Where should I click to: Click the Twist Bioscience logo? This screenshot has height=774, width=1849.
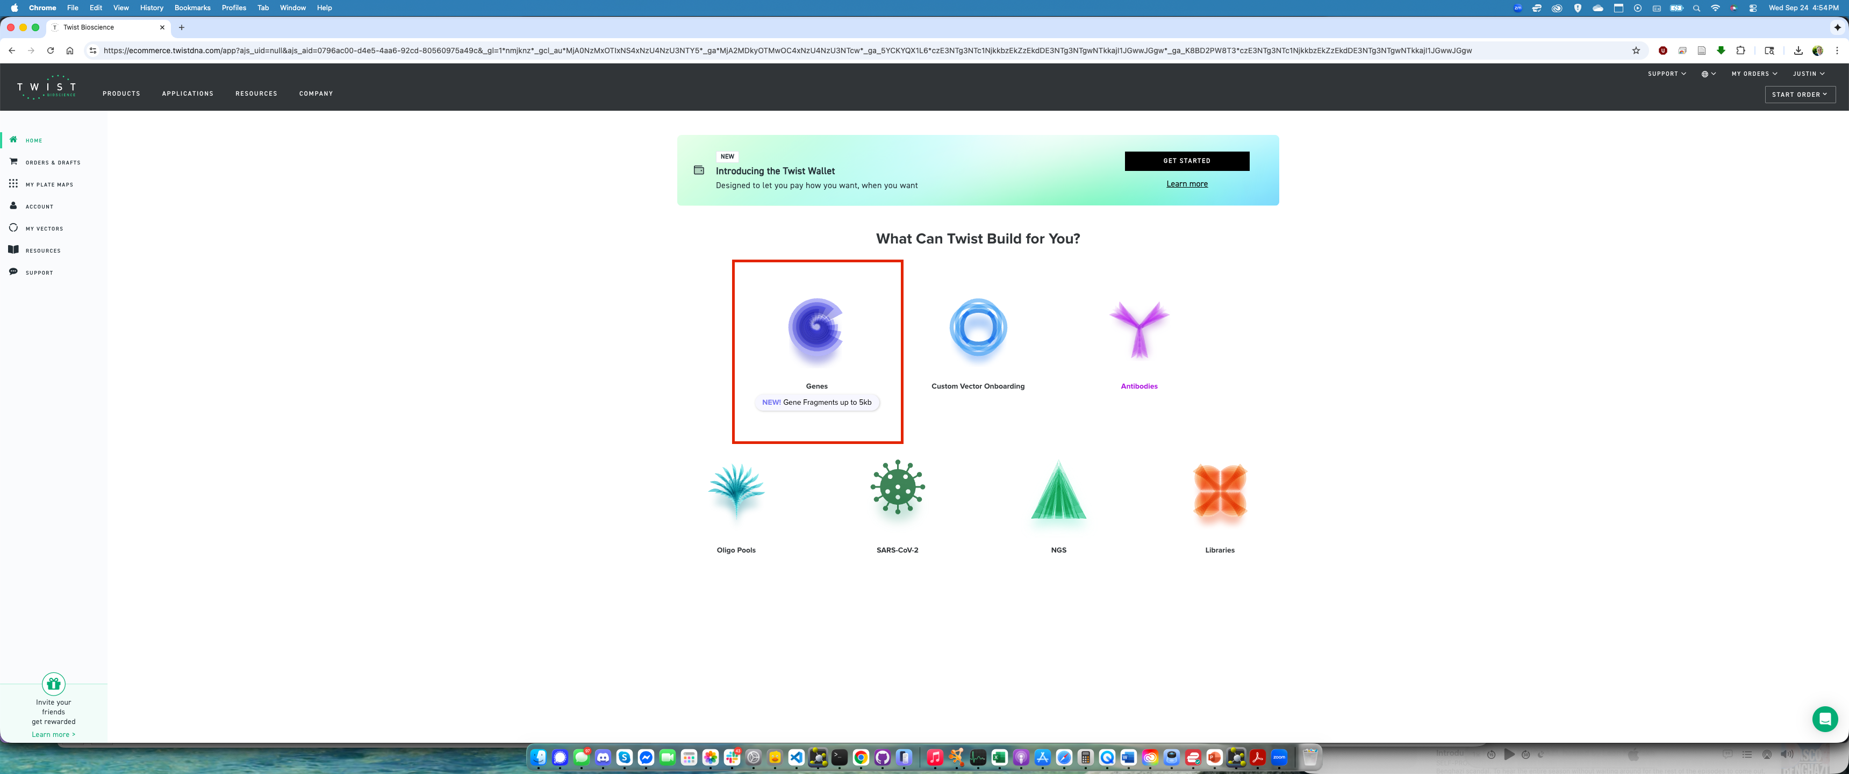(x=47, y=87)
